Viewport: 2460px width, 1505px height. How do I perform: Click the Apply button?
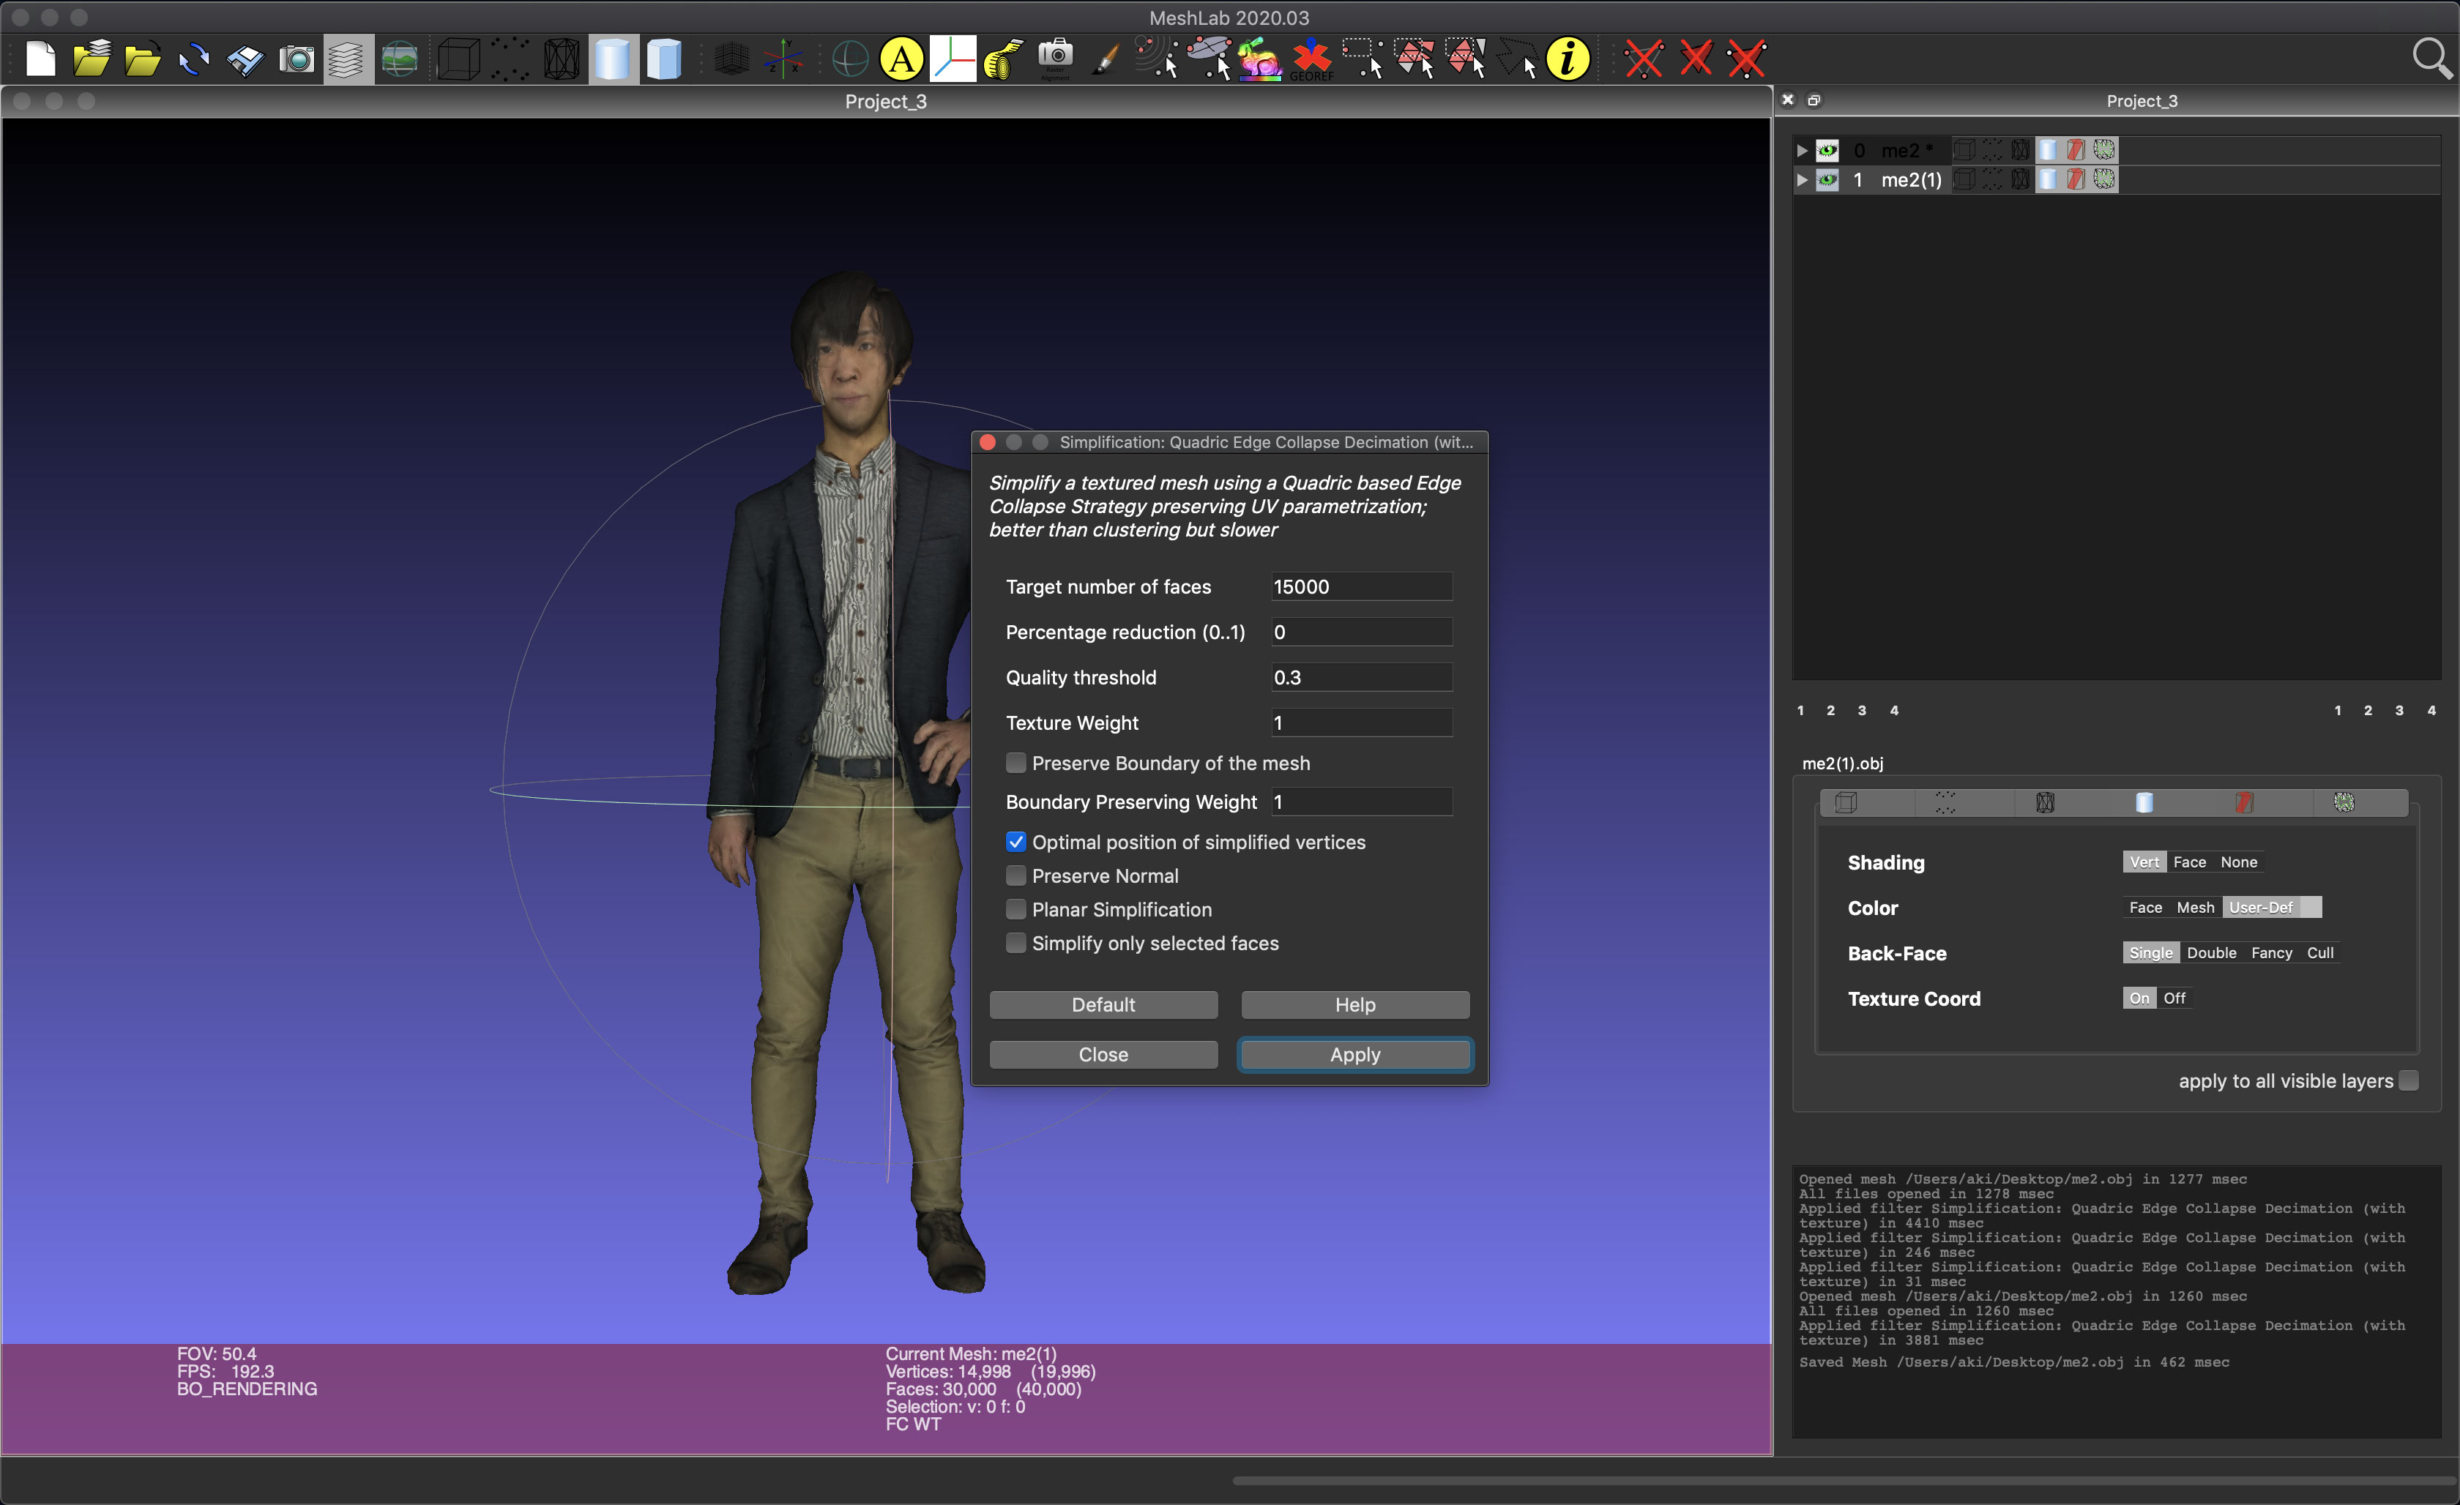point(1354,1055)
